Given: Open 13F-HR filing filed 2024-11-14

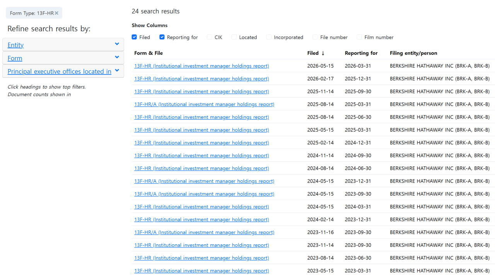Looking at the screenshot, I should tap(201, 156).
